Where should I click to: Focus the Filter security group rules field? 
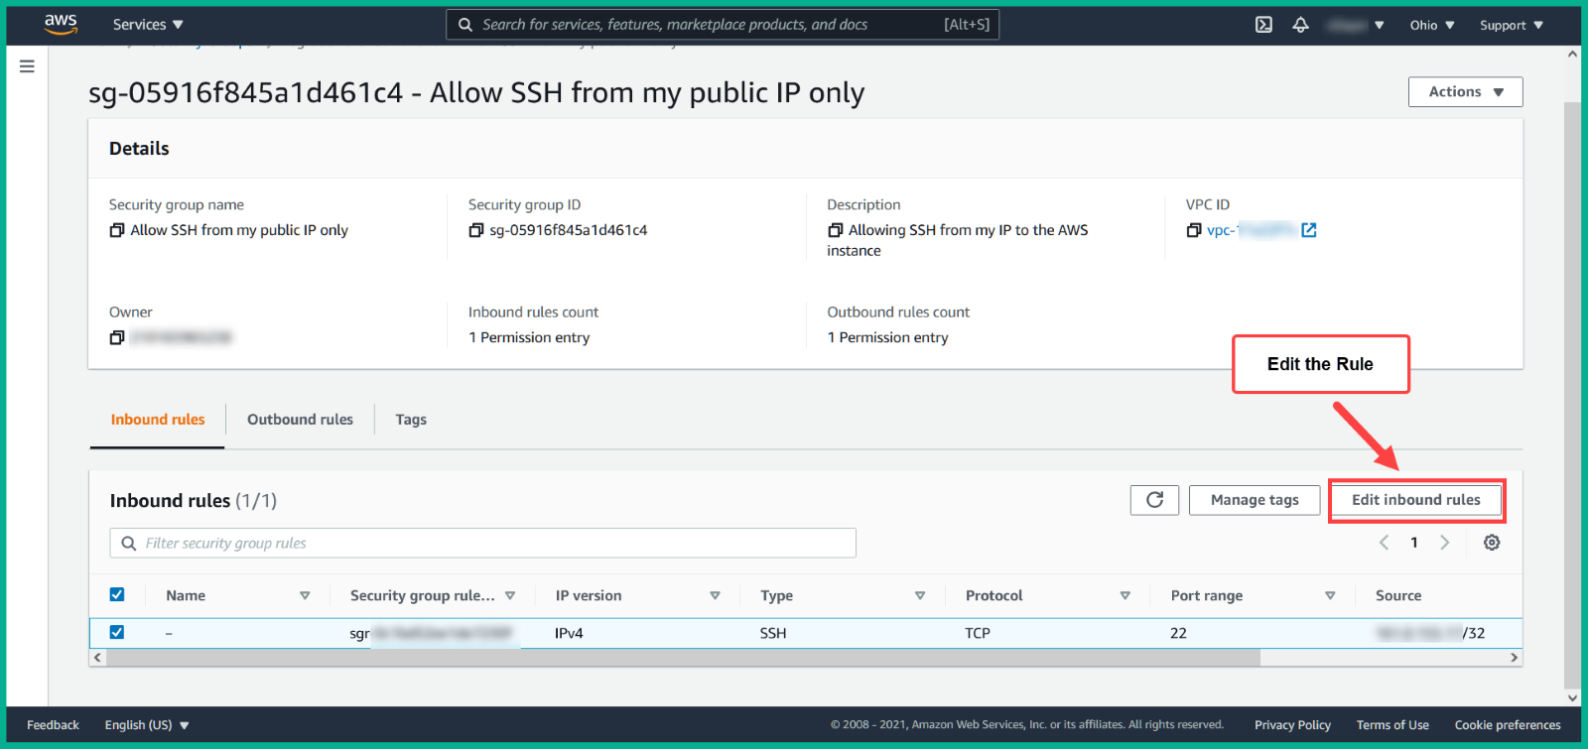(x=482, y=544)
